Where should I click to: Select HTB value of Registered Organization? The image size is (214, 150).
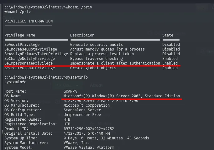point(67,124)
